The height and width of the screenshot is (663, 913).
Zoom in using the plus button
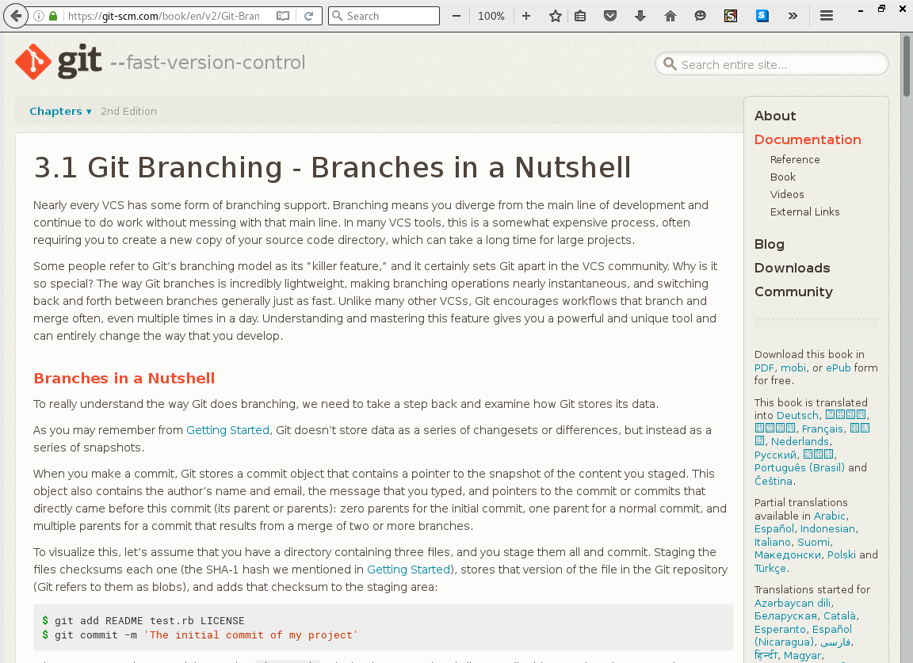(x=525, y=16)
